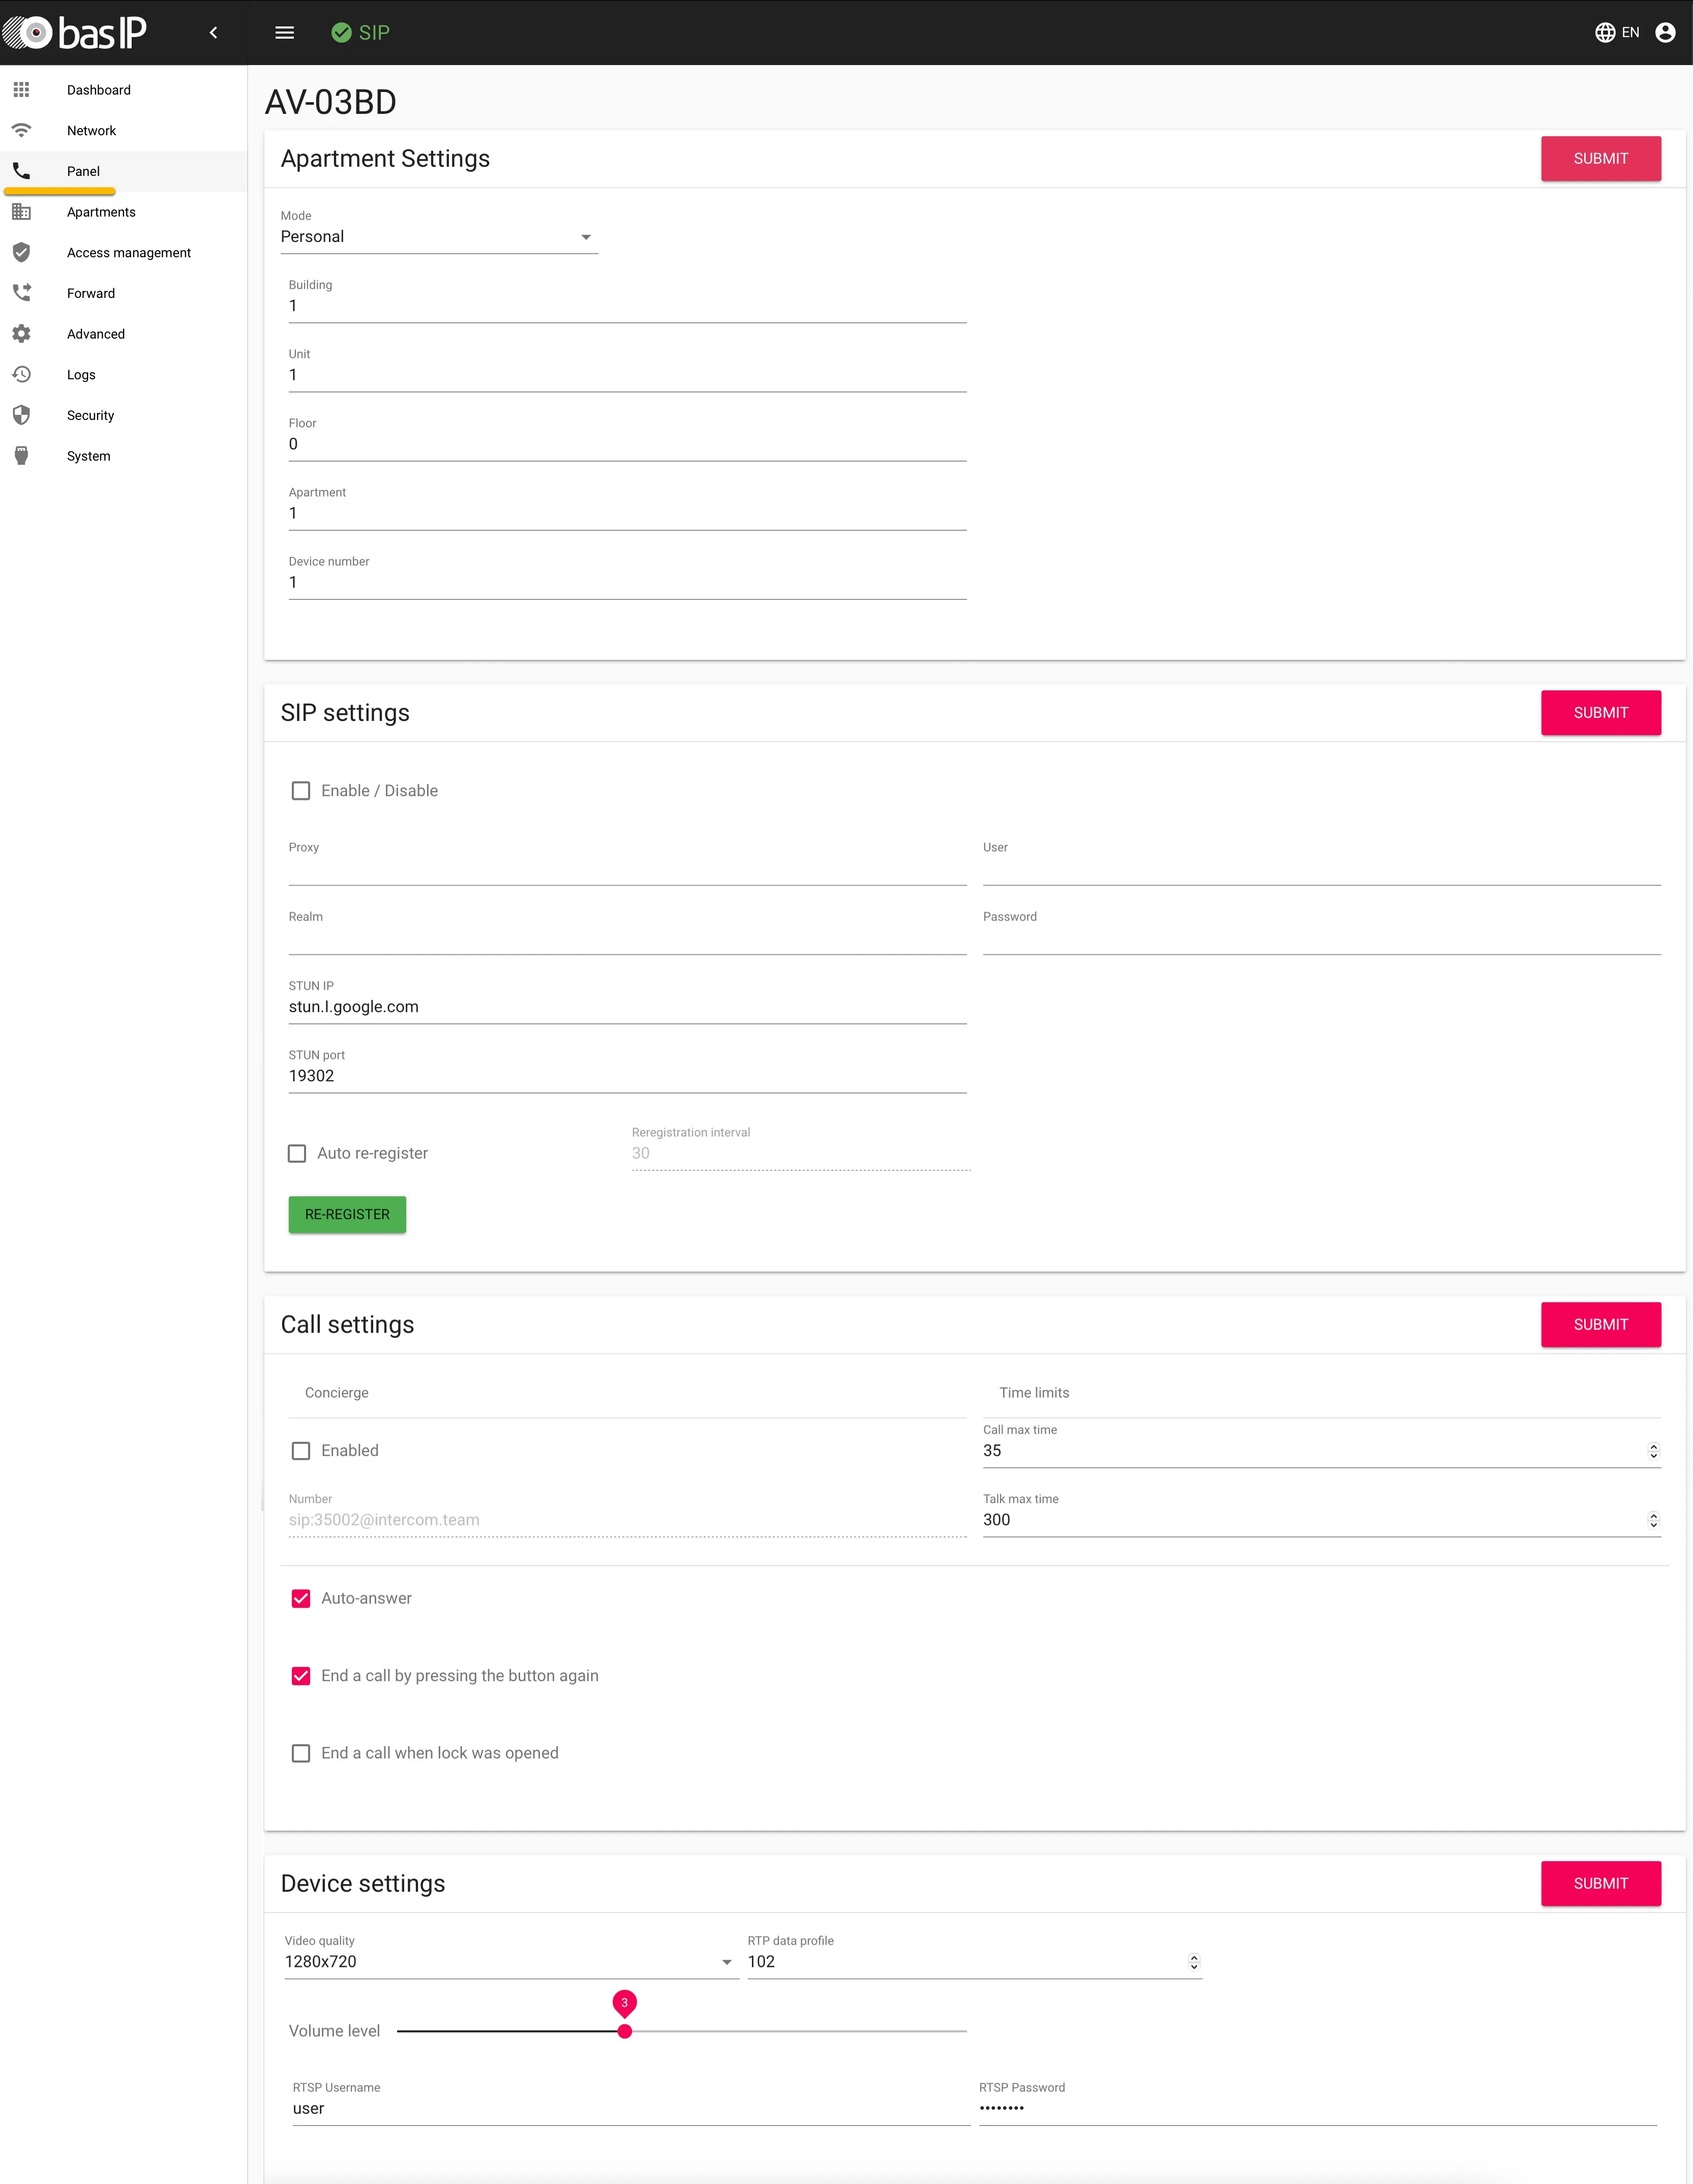
Task: Click the System device icon
Action: click(x=21, y=456)
